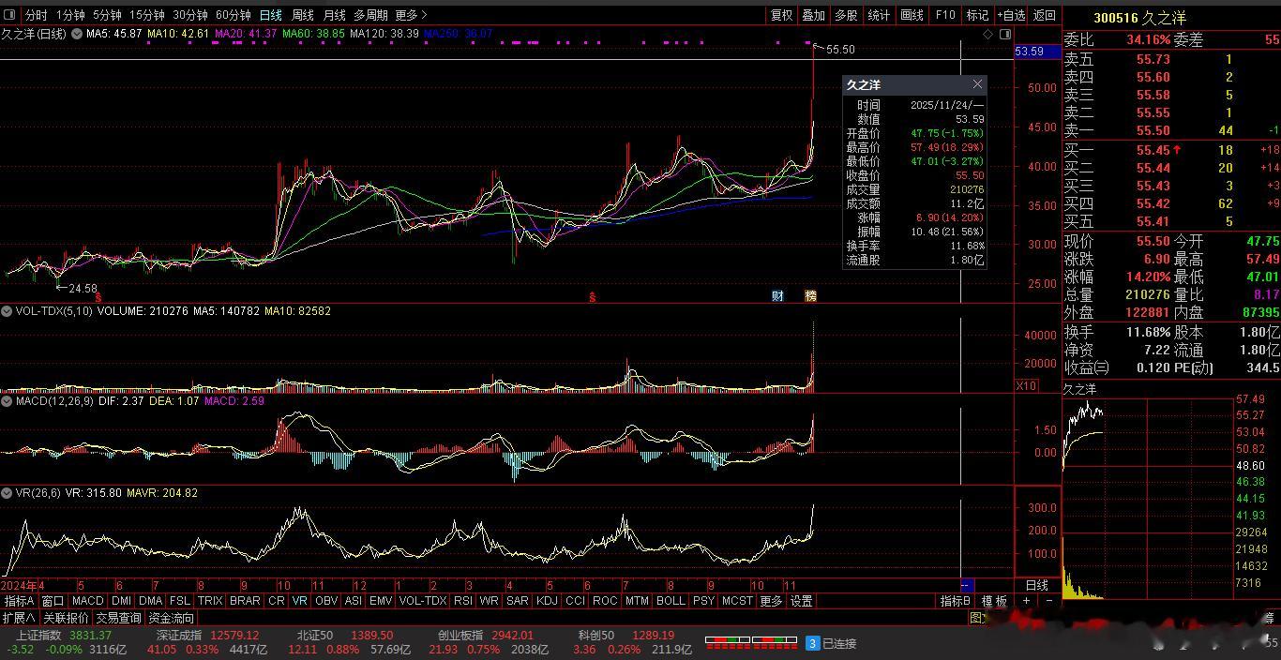Viewport: 1281px width, 660px height.
Task: Select the KDJ indicator tab
Action: 546,601
